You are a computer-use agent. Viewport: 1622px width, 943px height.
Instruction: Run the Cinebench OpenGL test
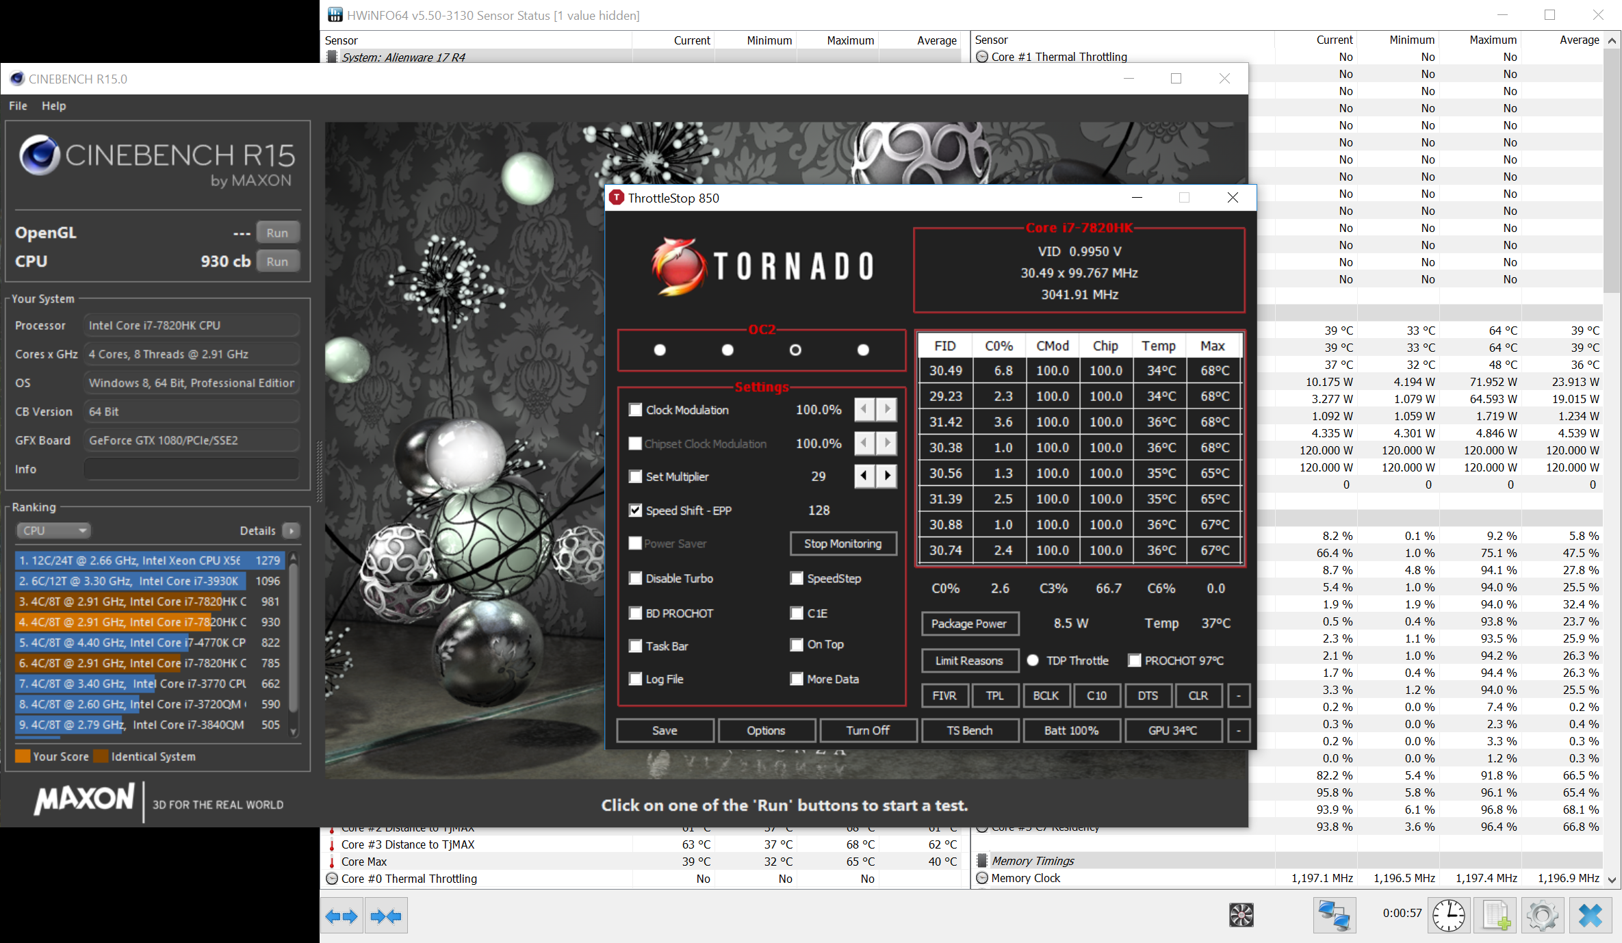coord(277,233)
